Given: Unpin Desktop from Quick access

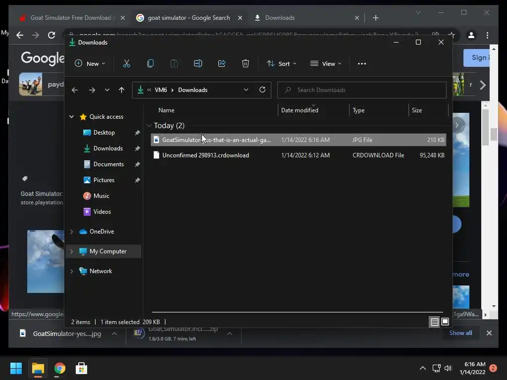Looking at the screenshot, I should [138, 133].
